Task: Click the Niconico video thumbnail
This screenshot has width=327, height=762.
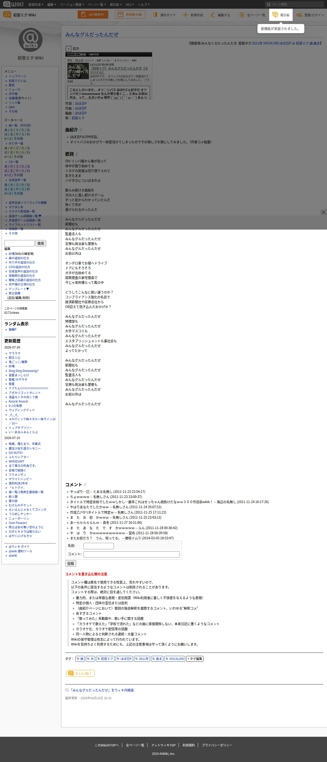Action: point(78,71)
